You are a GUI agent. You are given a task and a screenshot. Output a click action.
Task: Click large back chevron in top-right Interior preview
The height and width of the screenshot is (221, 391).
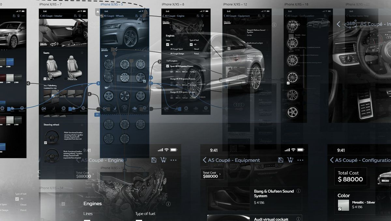pos(338,24)
